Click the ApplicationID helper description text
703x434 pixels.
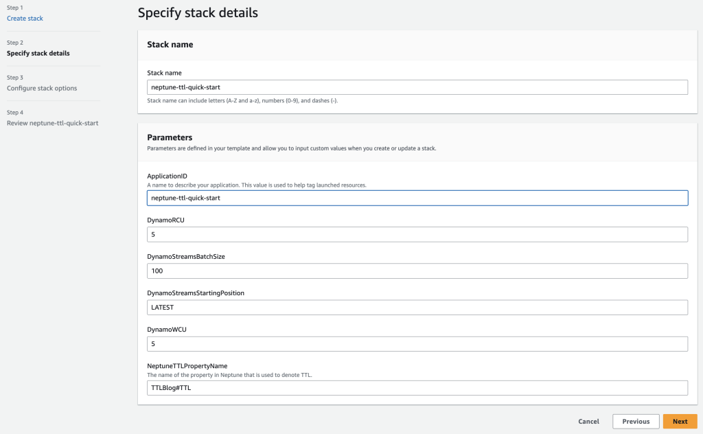(x=256, y=185)
